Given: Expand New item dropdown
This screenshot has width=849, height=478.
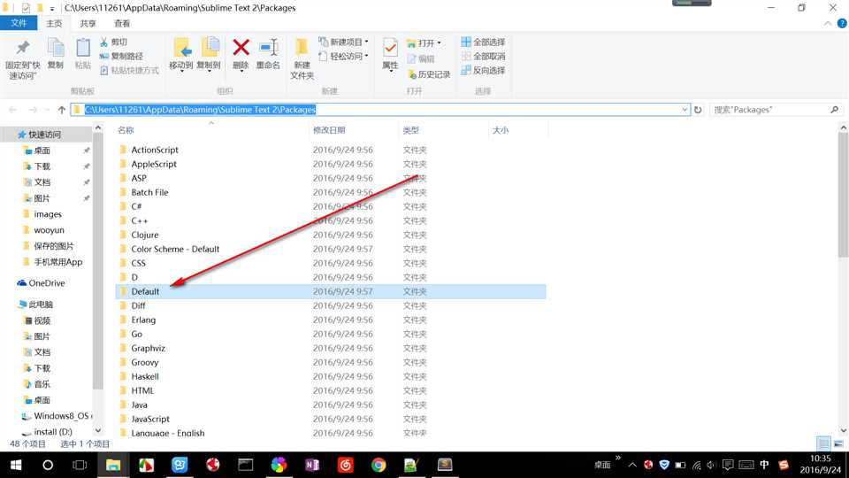Looking at the screenshot, I should click(x=366, y=42).
